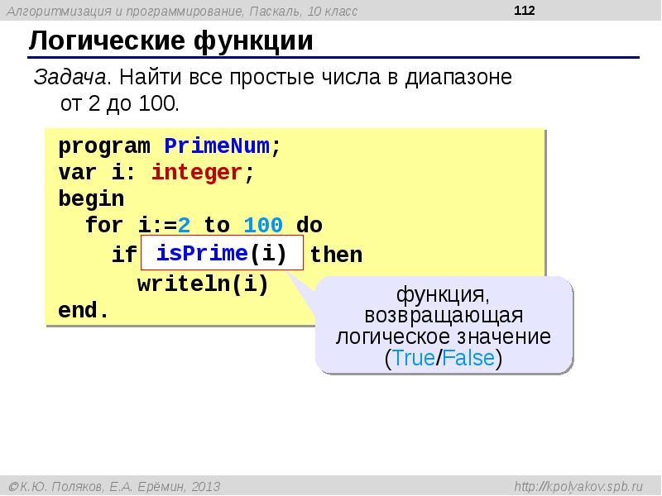Click the red-outlined isPrime(i) box
This screenshot has width=662, height=496.
click(222, 253)
